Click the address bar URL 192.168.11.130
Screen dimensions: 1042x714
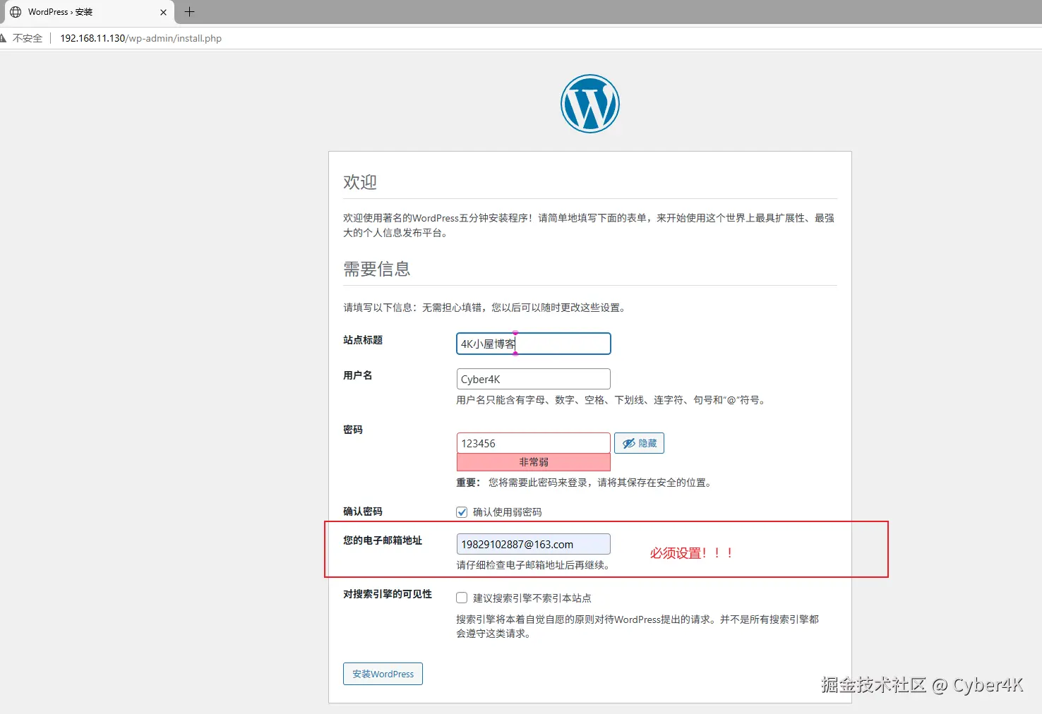pos(140,38)
